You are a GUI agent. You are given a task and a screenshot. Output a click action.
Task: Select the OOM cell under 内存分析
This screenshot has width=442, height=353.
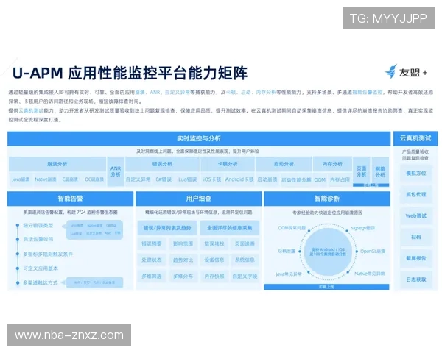tap(320, 179)
